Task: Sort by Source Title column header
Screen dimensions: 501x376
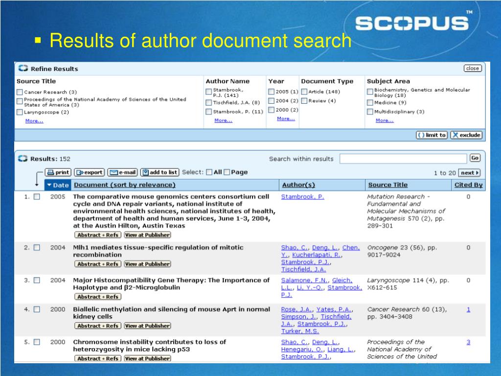Action: click(x=388, y=185)
